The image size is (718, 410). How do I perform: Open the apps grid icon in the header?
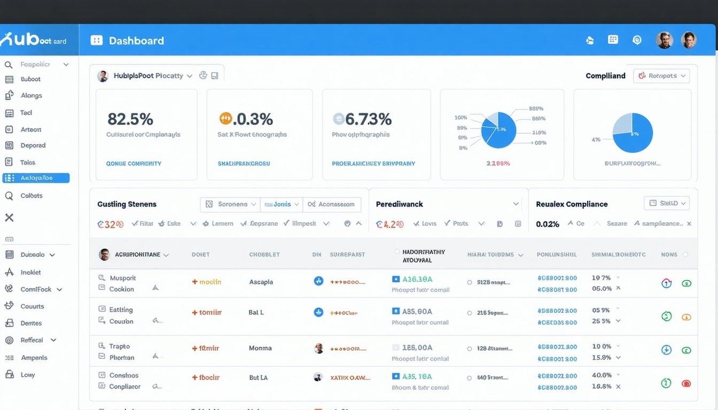click(x=612, y=40)
